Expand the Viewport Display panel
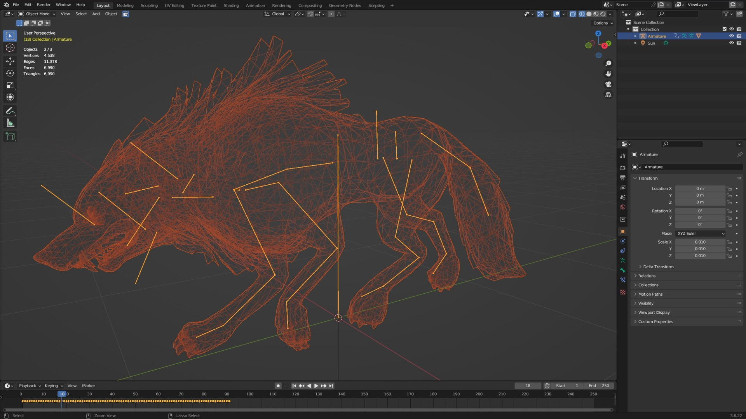The height and width of the screenshot is (419, 746). coord(654,312)
